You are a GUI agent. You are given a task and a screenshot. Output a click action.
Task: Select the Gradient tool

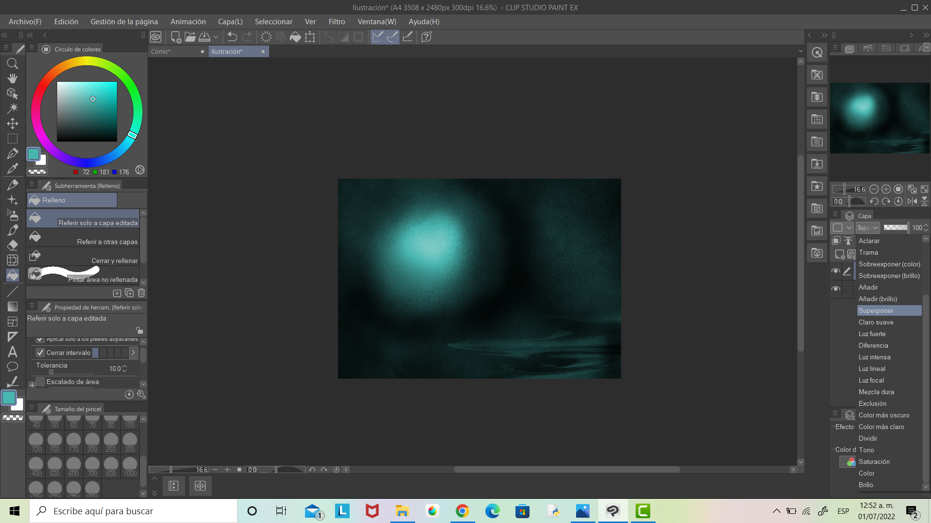coord(13,307)
